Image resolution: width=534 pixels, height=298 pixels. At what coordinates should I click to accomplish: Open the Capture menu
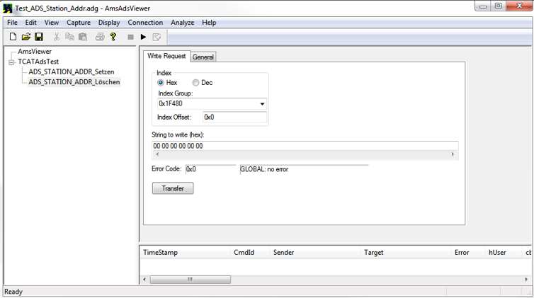79,23
